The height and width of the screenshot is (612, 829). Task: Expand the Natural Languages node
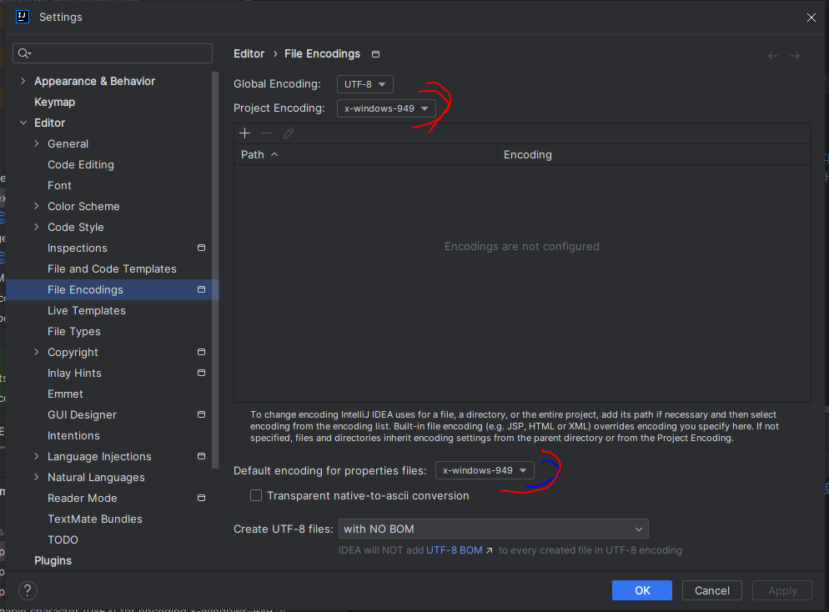pyautogui.click(x=37, y=477)
